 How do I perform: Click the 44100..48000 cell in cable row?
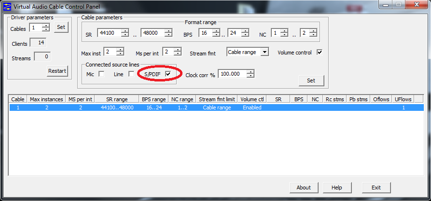[117, 107]
